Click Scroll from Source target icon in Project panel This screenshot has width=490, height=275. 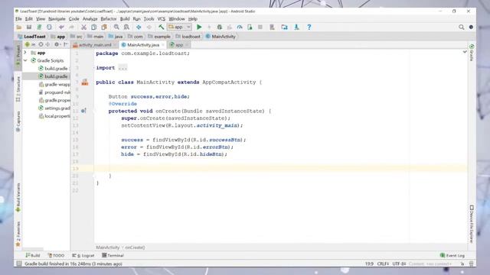pyautogui.click(x=41, y=44)
